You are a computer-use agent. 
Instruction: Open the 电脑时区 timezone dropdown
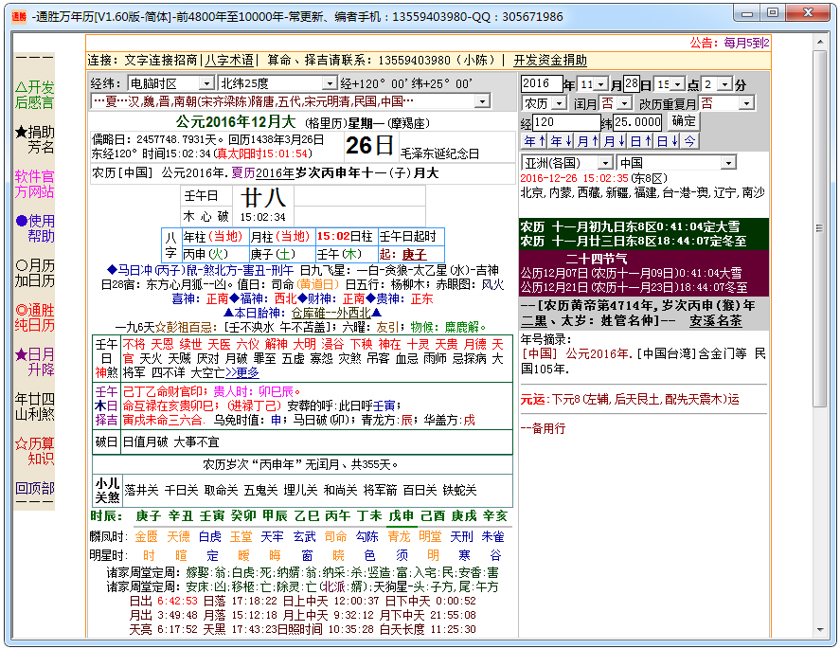coord(206,83)
